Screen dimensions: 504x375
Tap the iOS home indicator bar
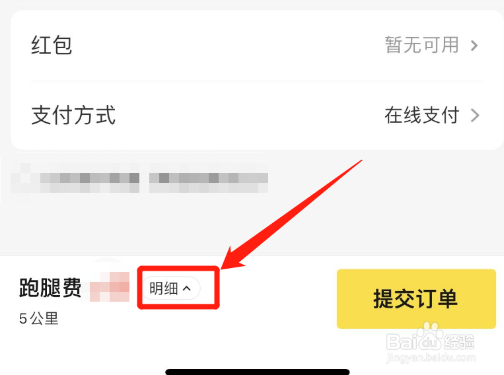click(x=258, y=372)
